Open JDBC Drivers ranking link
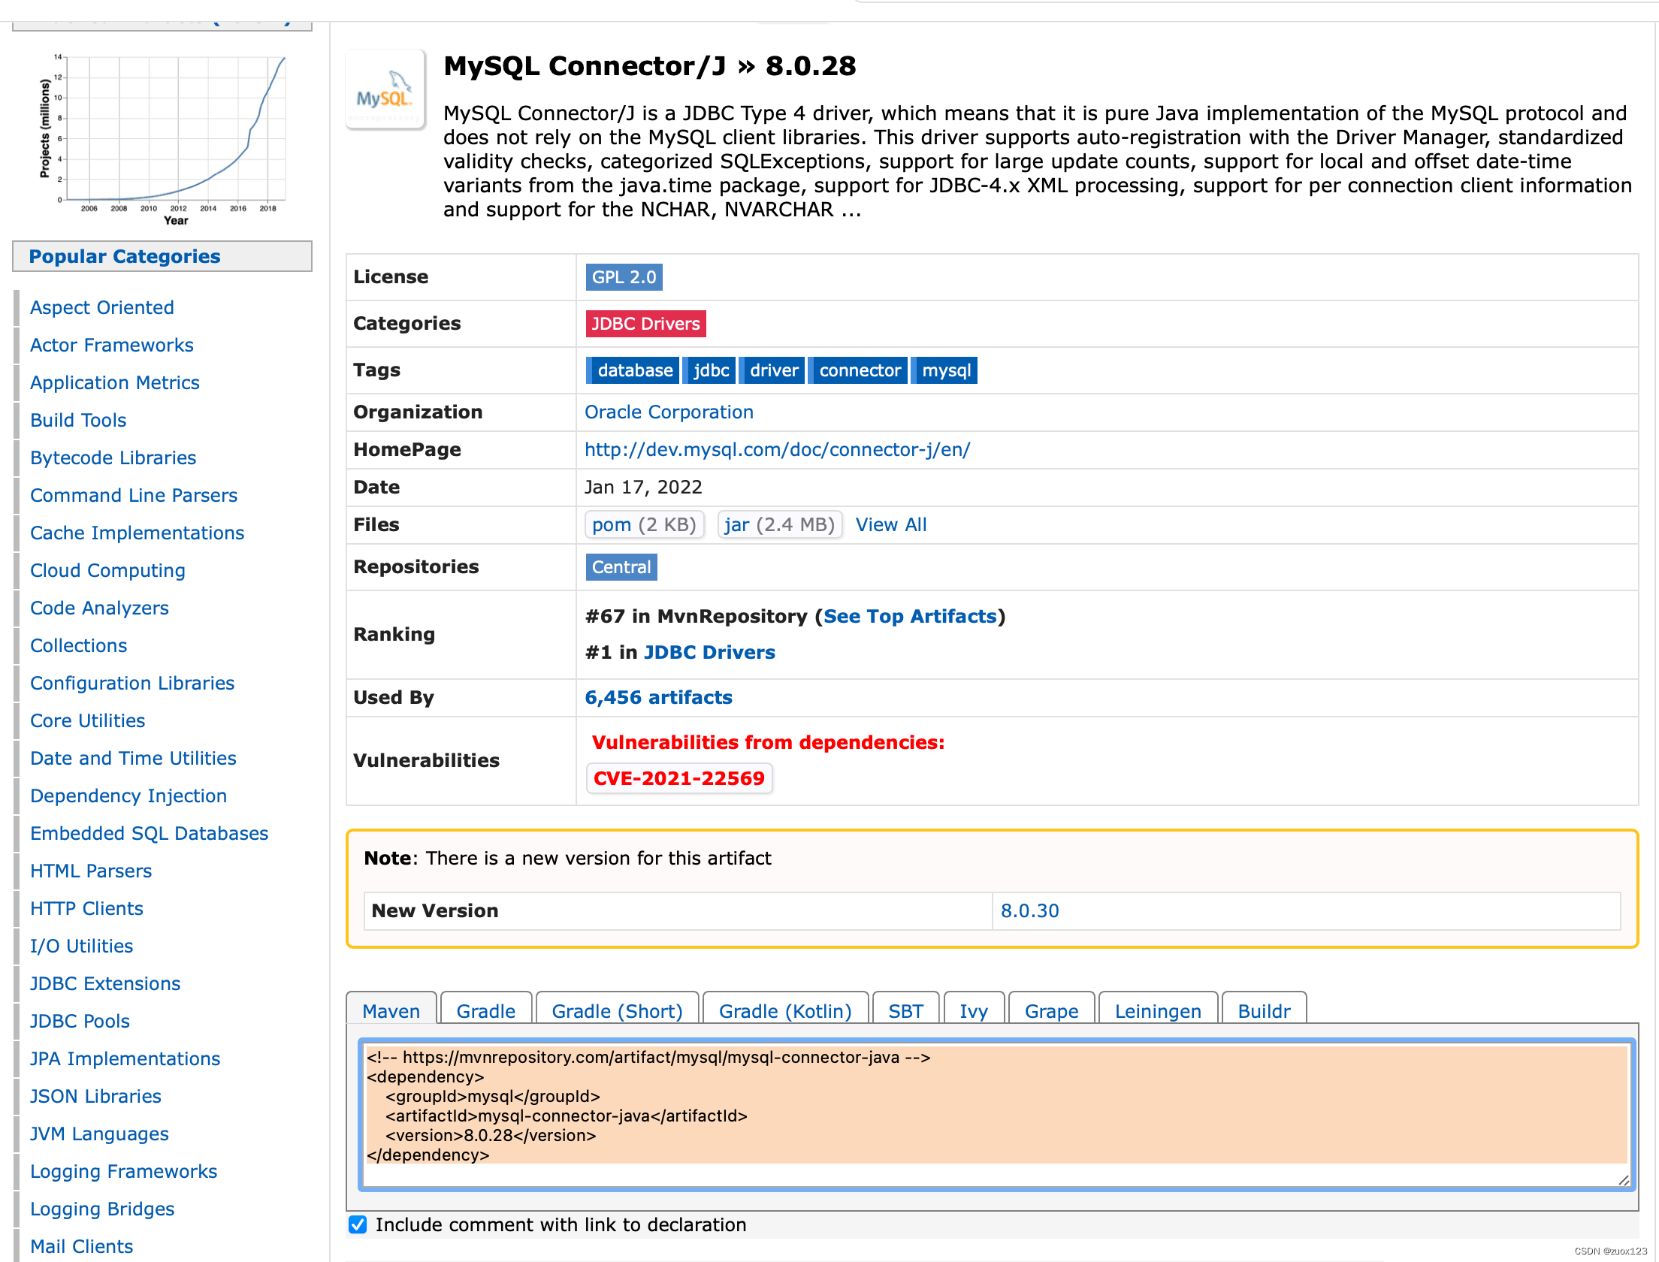Image resolution: width=1659 pixels, height=1262 pixels. (x=709, y=653)
